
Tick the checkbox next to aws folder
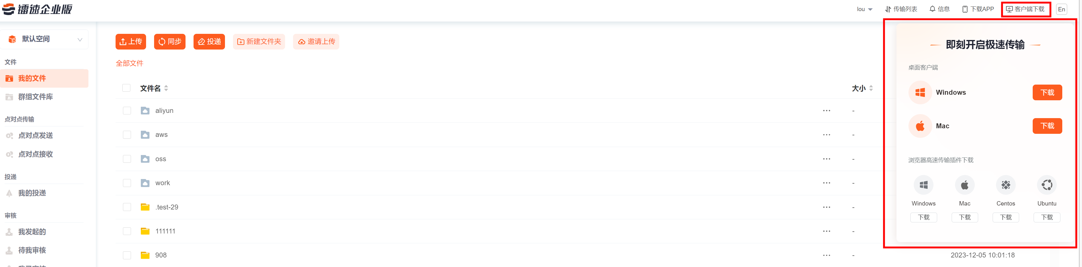pyautogui.click(x=127, y=135)
